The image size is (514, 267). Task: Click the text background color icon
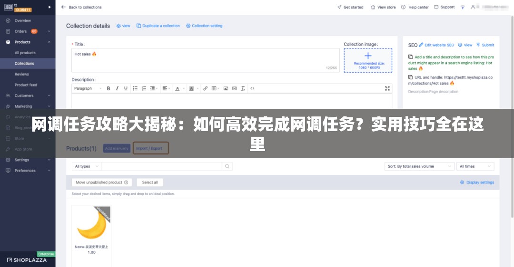point(191,88)
